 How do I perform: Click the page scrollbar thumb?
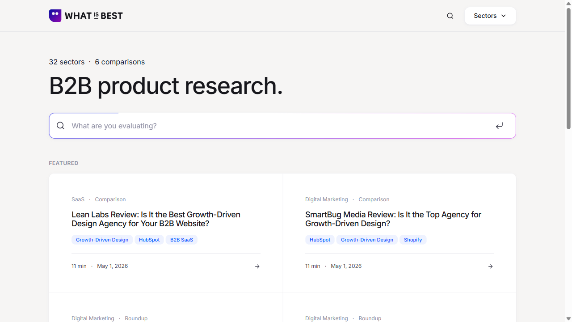pyautogui.click(x=568, y=68)
